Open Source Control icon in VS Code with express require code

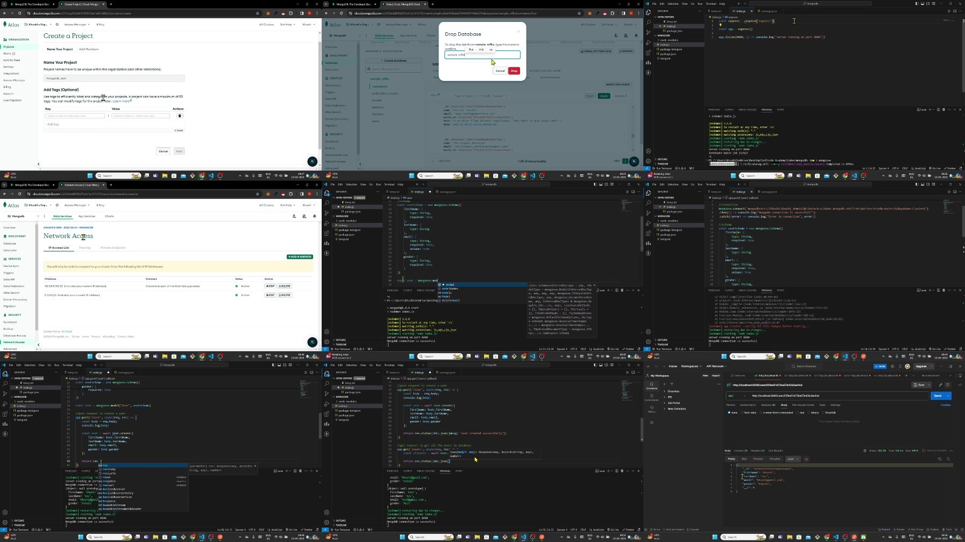tap(648, 32)
